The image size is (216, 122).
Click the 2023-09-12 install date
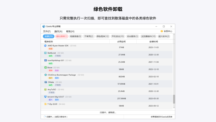click(x=153, y=106)
